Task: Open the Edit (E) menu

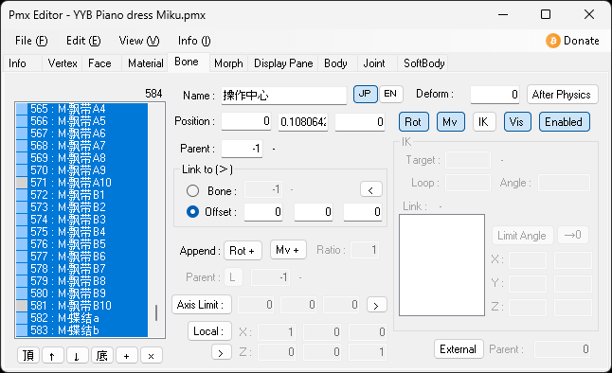Action: pos(83,41)
